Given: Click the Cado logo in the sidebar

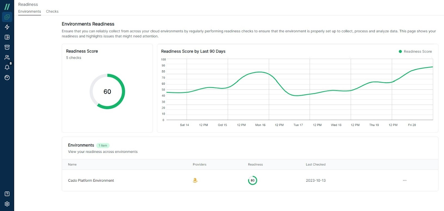Looking at the screenshot, I should click(7, 7).
